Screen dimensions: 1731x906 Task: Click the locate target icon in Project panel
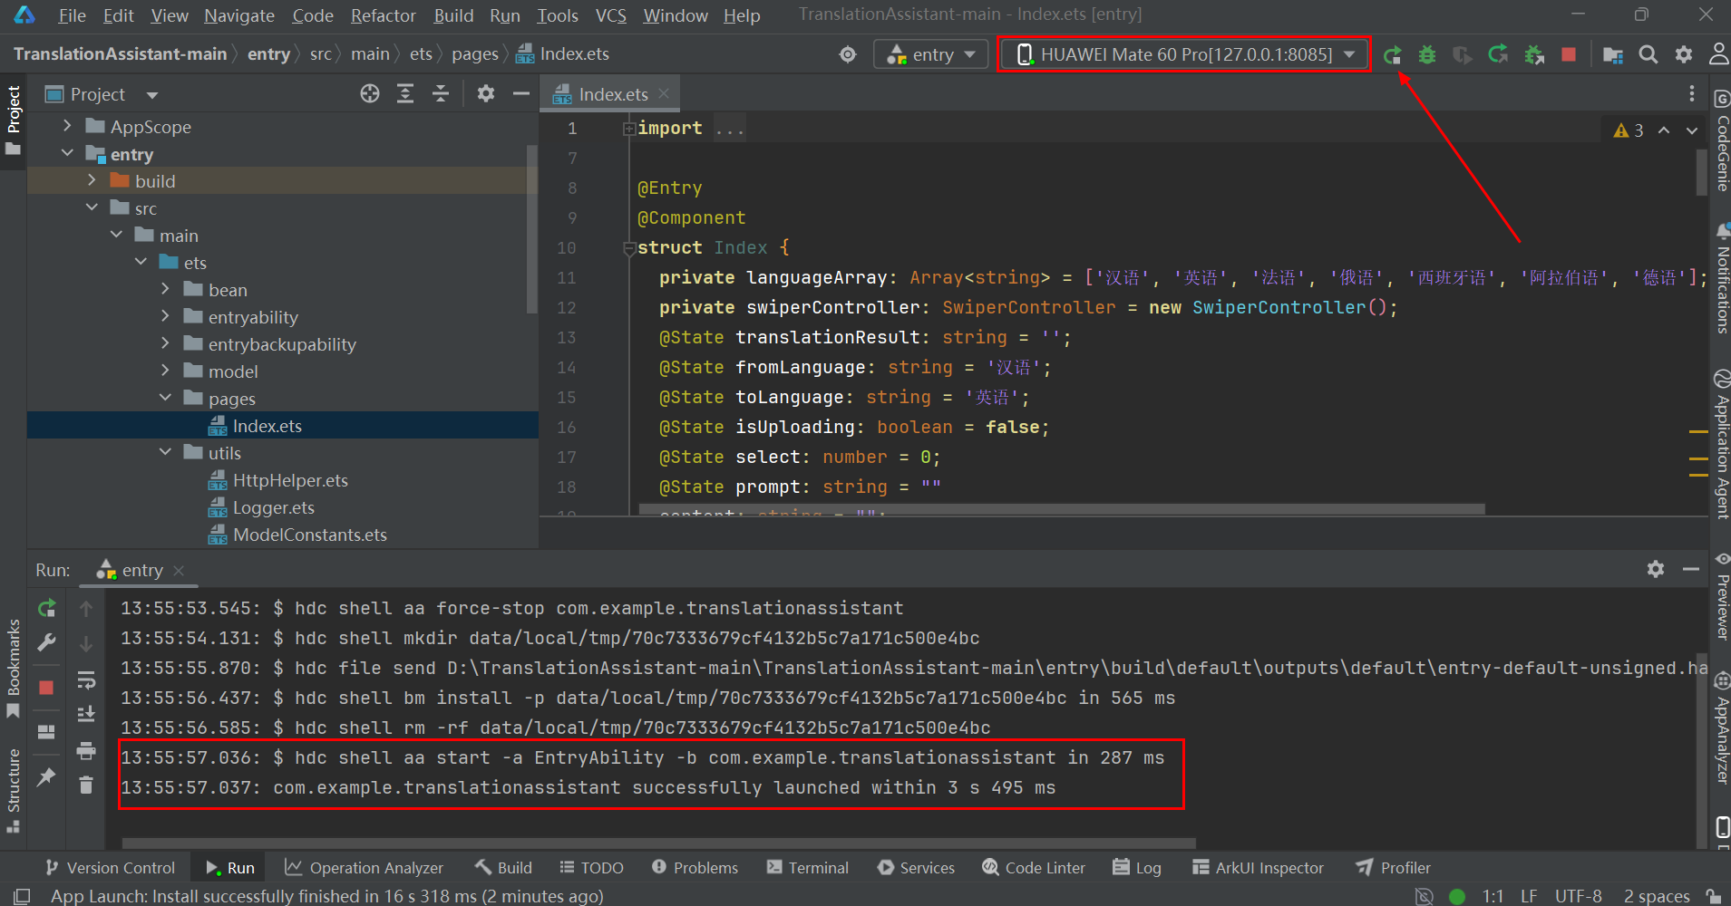370,94
